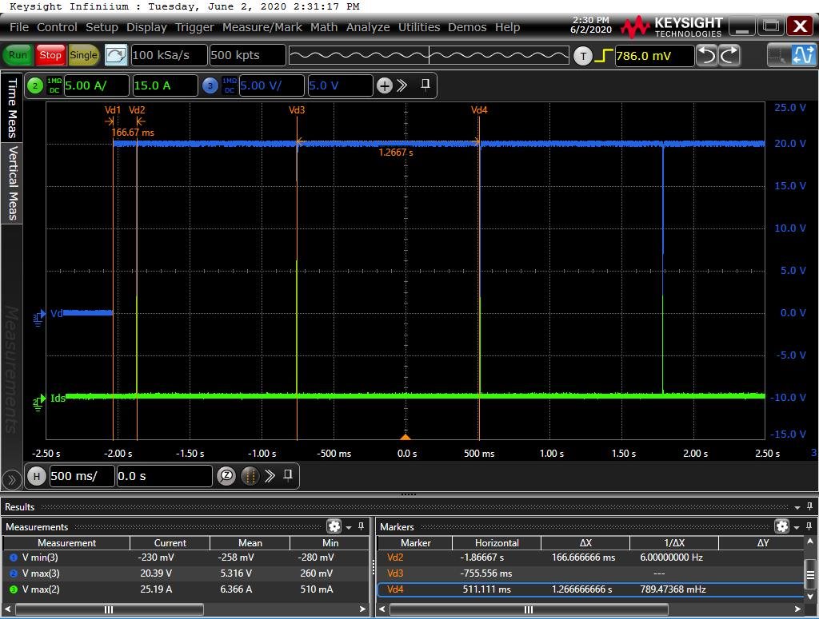Click channel 2 1MΩ DC coupling indicator
819x619 pixels.
pos(54,85)
